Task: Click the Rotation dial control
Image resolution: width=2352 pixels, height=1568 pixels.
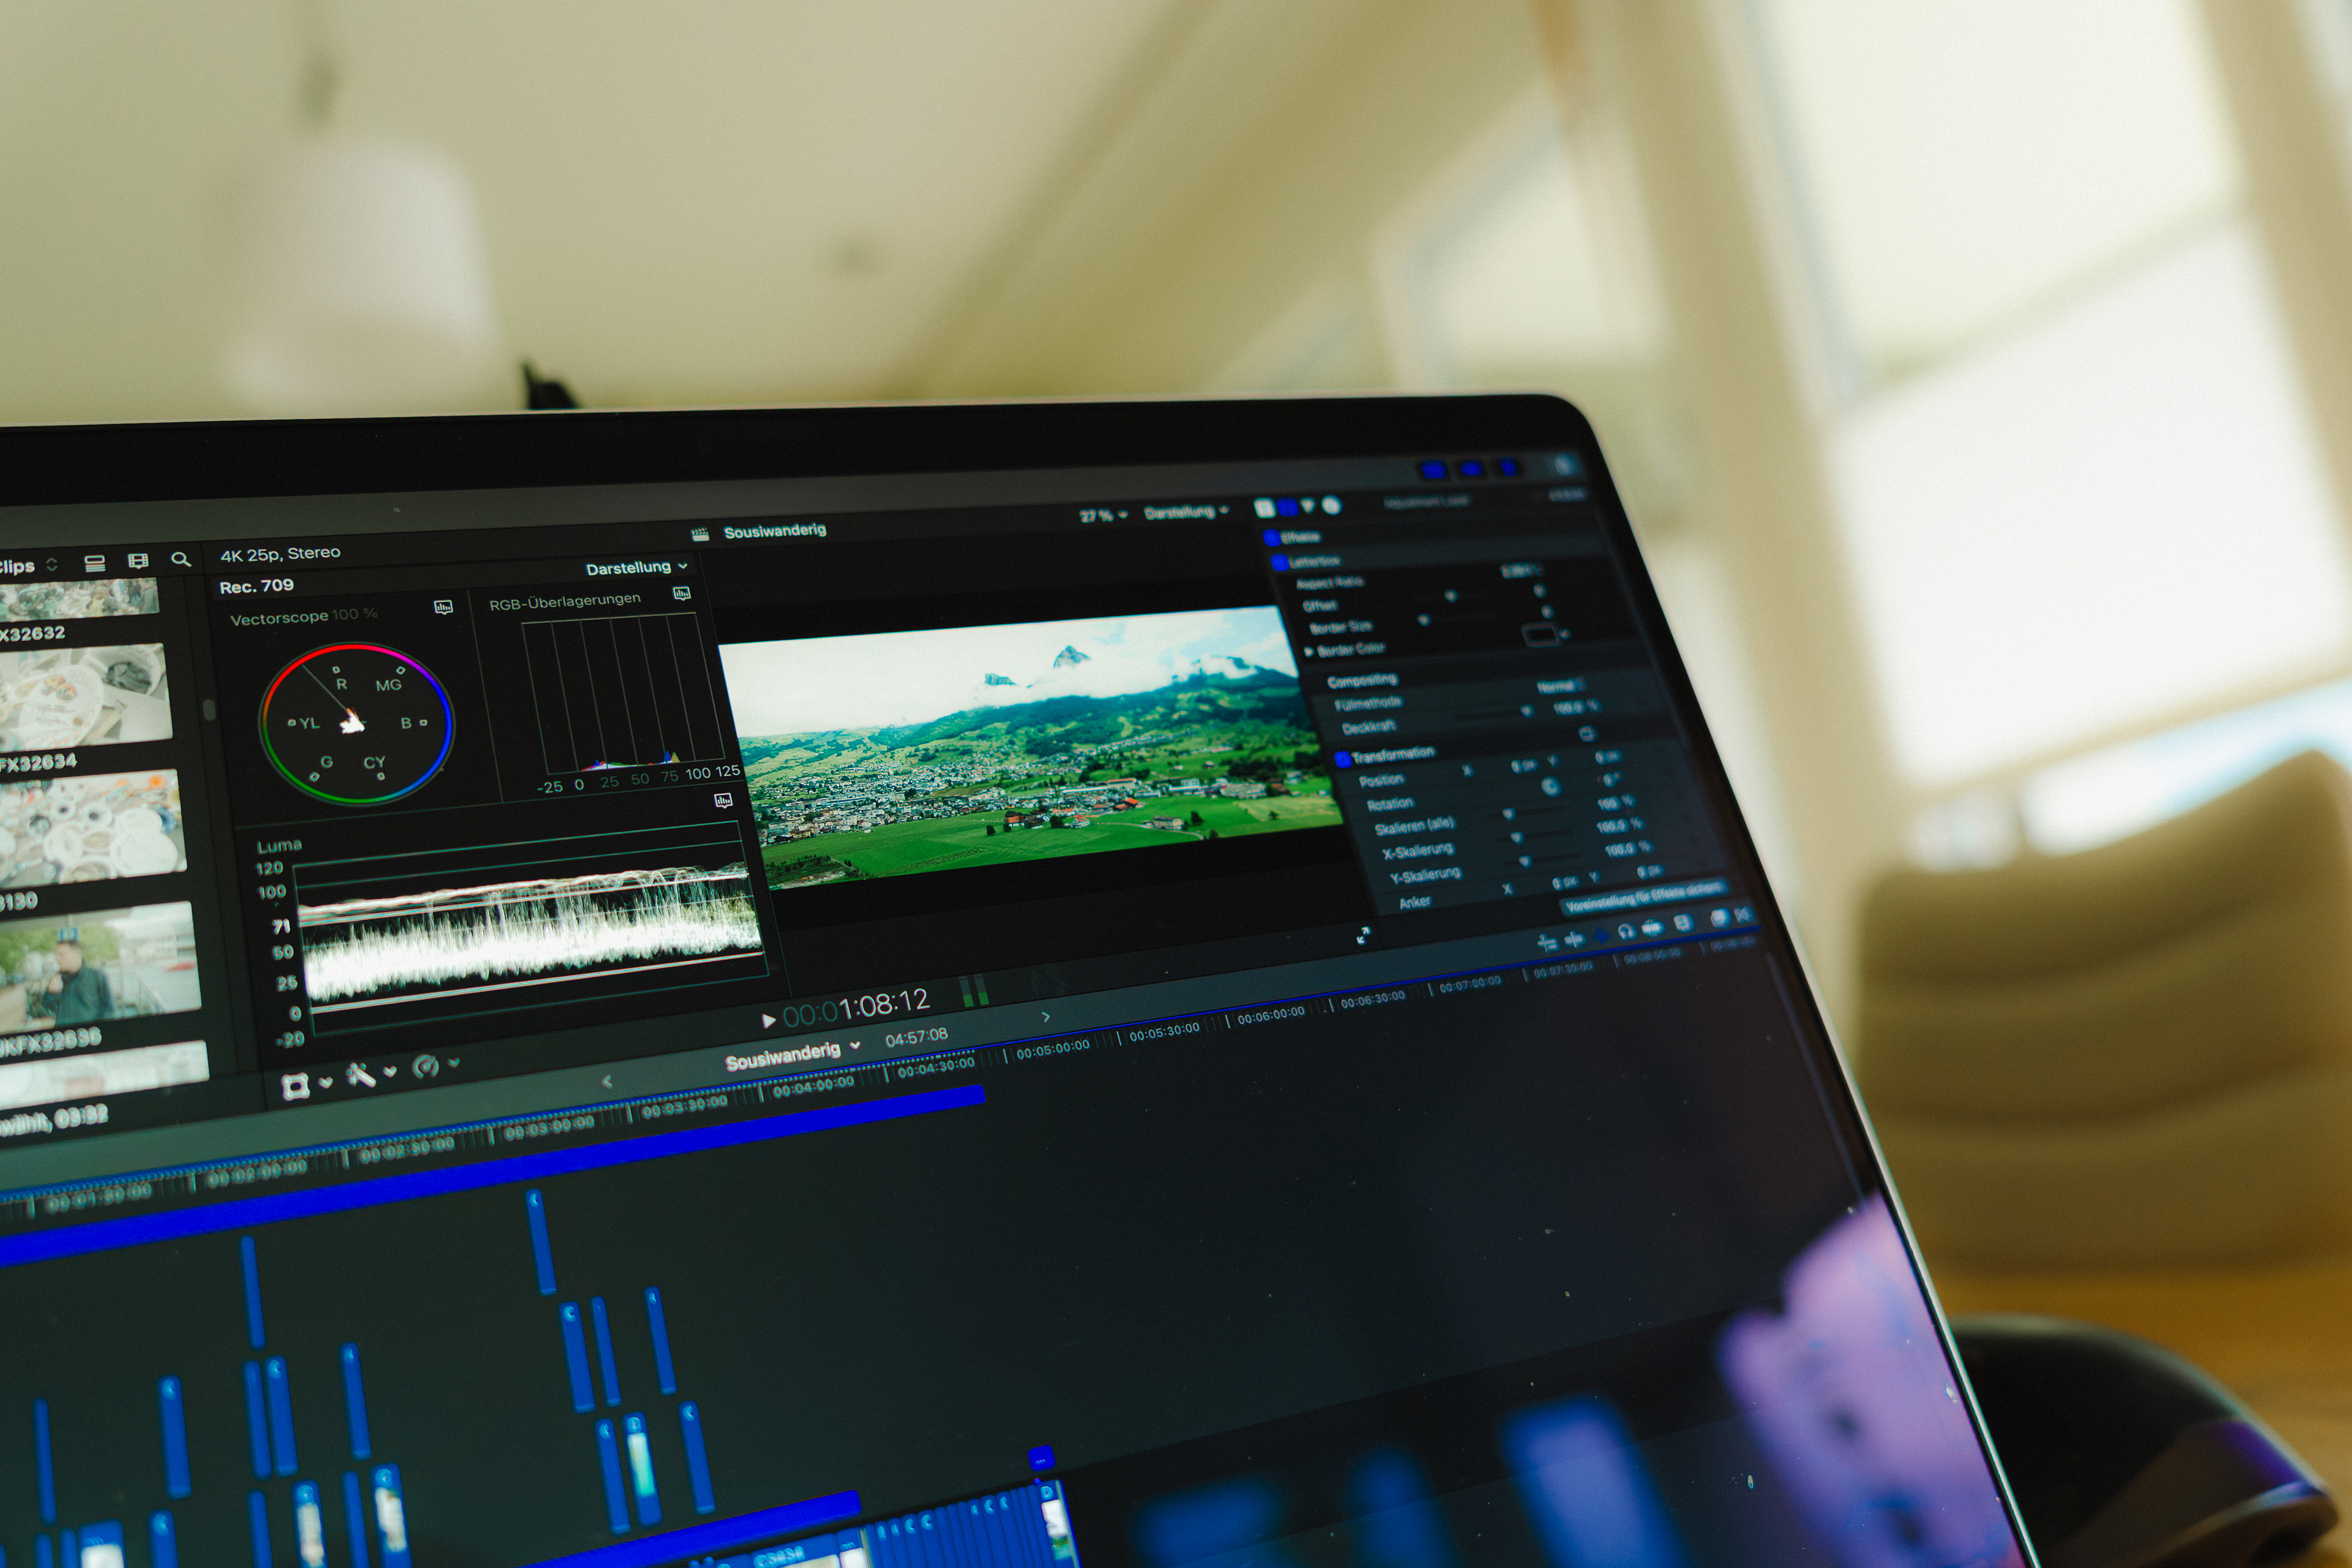Action: point(1551,787)
